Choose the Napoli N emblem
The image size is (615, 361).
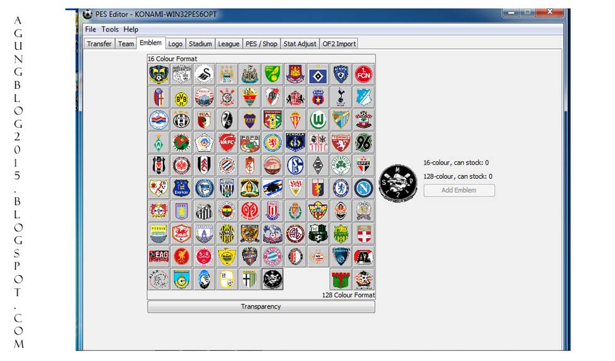click(364, 188)
